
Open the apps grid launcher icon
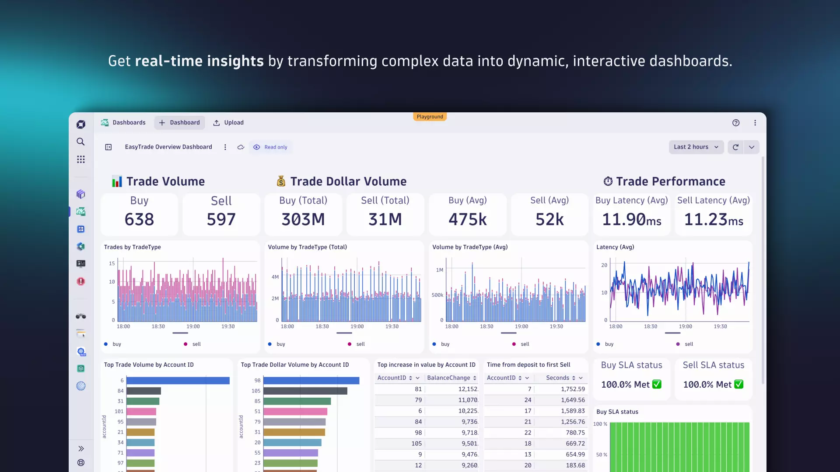pos(80,160)
